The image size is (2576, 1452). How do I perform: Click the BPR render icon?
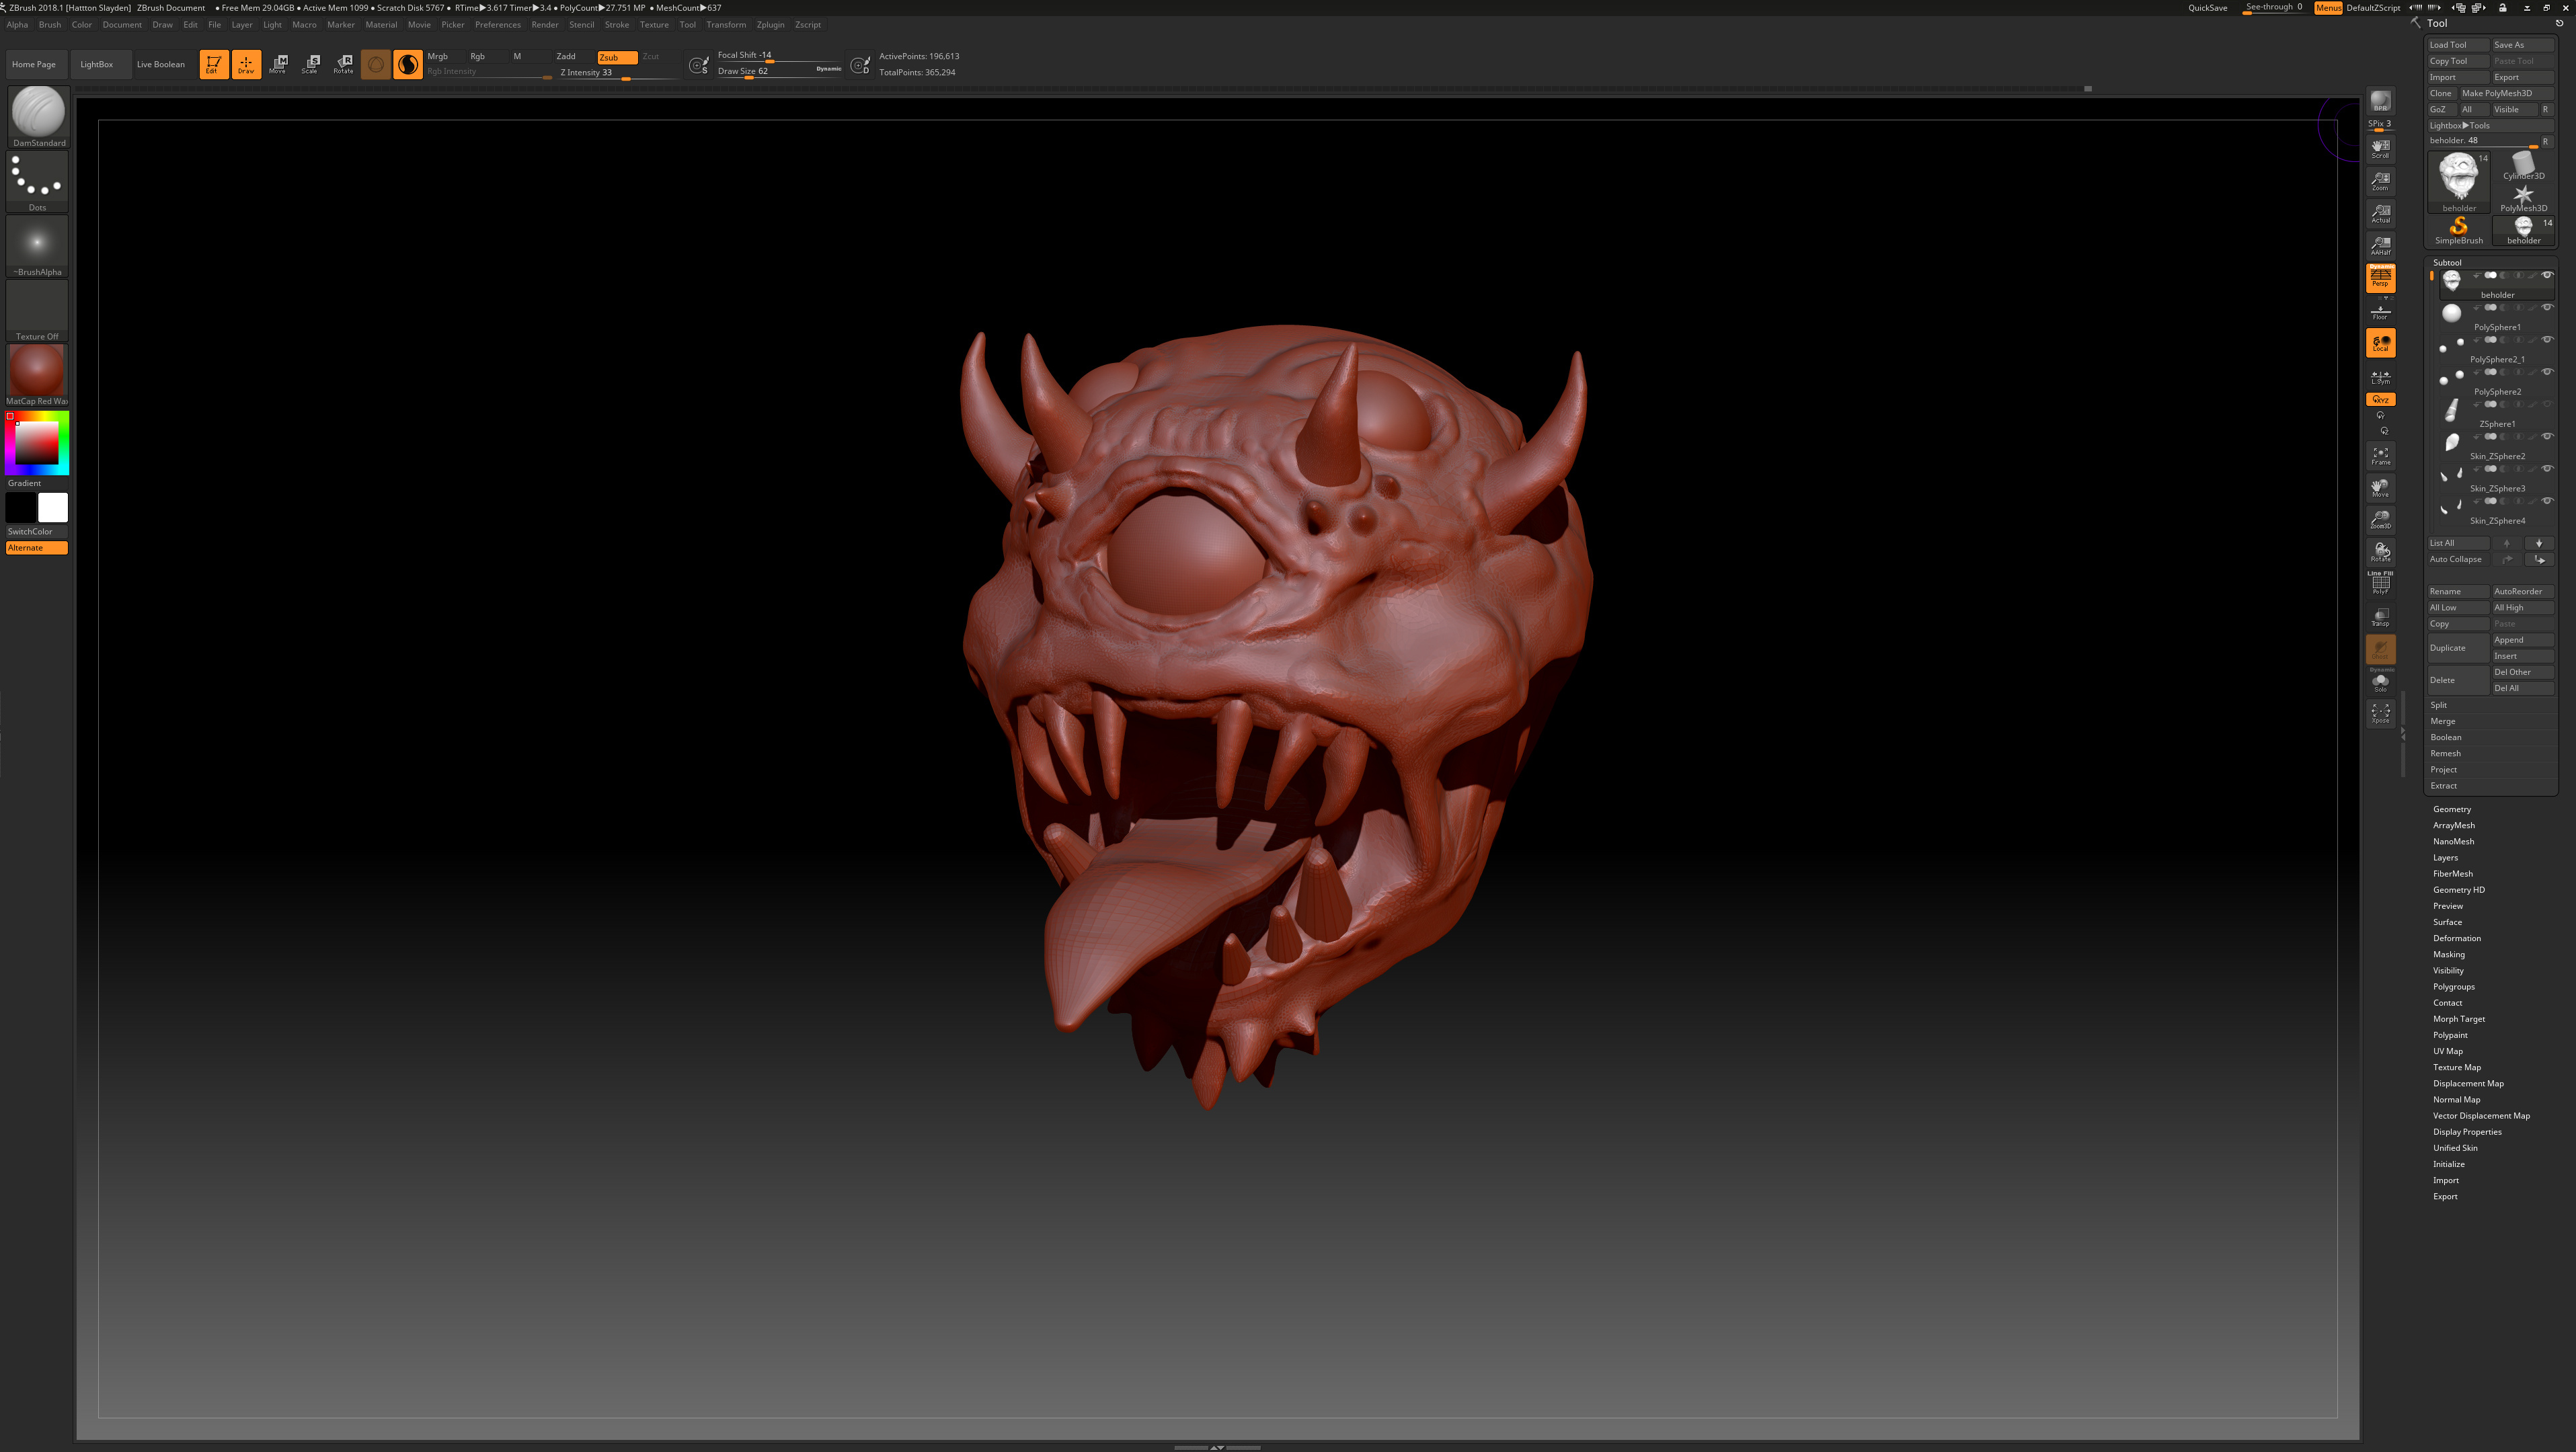pyautogui.click(x=2380, y=101)
